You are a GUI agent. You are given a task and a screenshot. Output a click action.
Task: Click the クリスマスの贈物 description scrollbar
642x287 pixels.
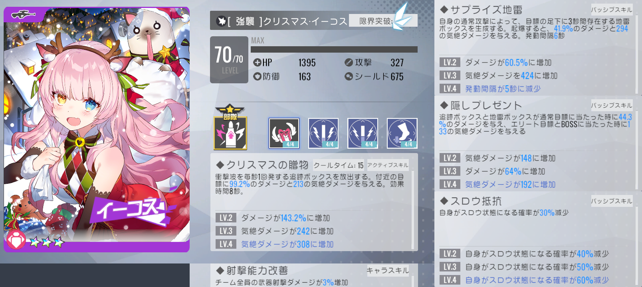pyautogui.click(x=412, y=209)
